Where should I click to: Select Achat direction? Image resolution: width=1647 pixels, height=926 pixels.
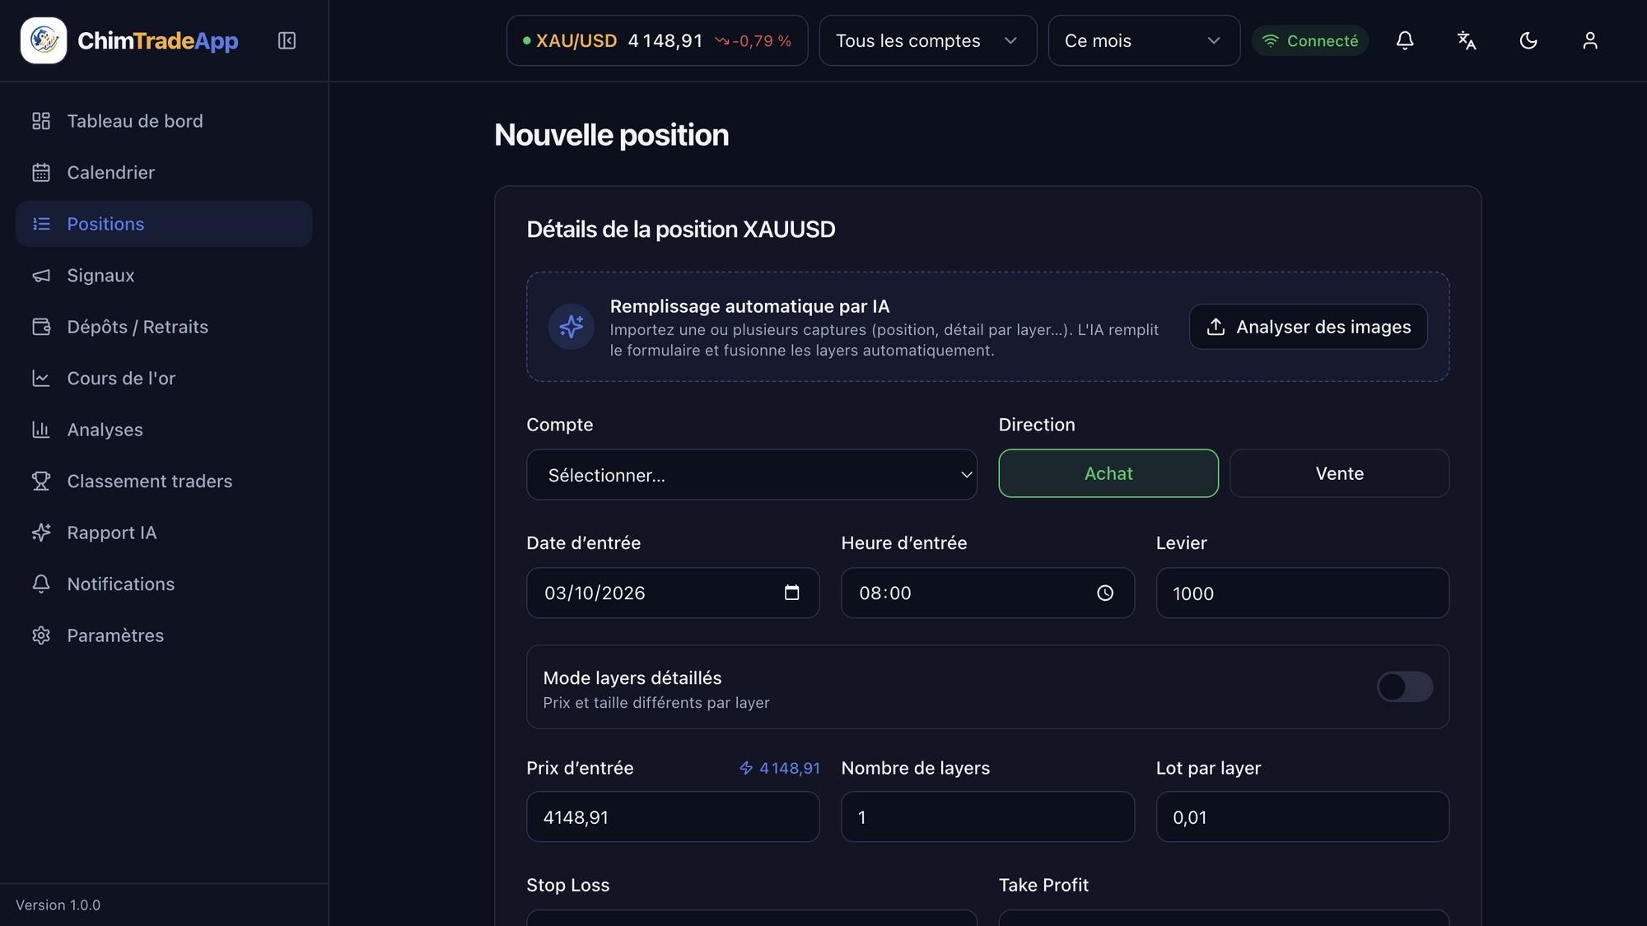click(1108, 473)
